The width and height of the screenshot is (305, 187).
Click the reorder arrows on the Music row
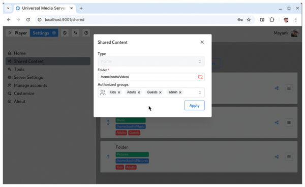coord(108,122)
